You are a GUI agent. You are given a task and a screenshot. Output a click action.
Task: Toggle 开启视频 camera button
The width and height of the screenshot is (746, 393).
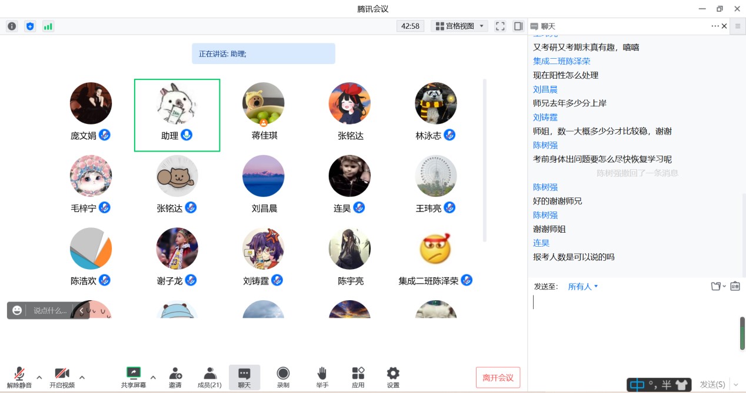pyautogui.click(x=62, y=377)
